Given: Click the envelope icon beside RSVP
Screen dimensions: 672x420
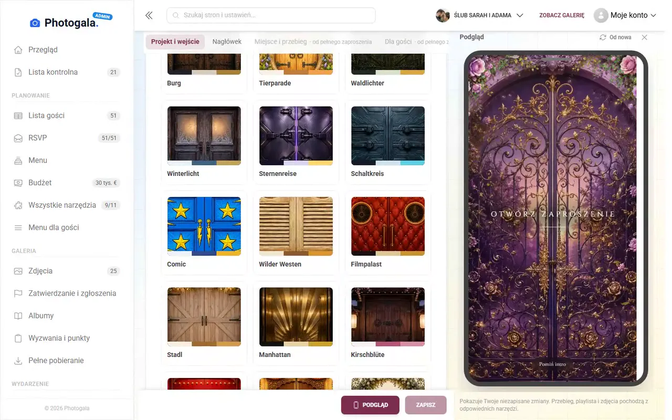Looking at the screenshot, I should [x=18, y=138].
